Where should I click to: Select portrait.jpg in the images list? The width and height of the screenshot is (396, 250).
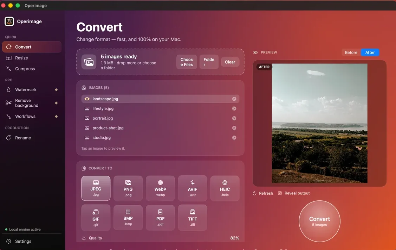(x=160, y=118)
